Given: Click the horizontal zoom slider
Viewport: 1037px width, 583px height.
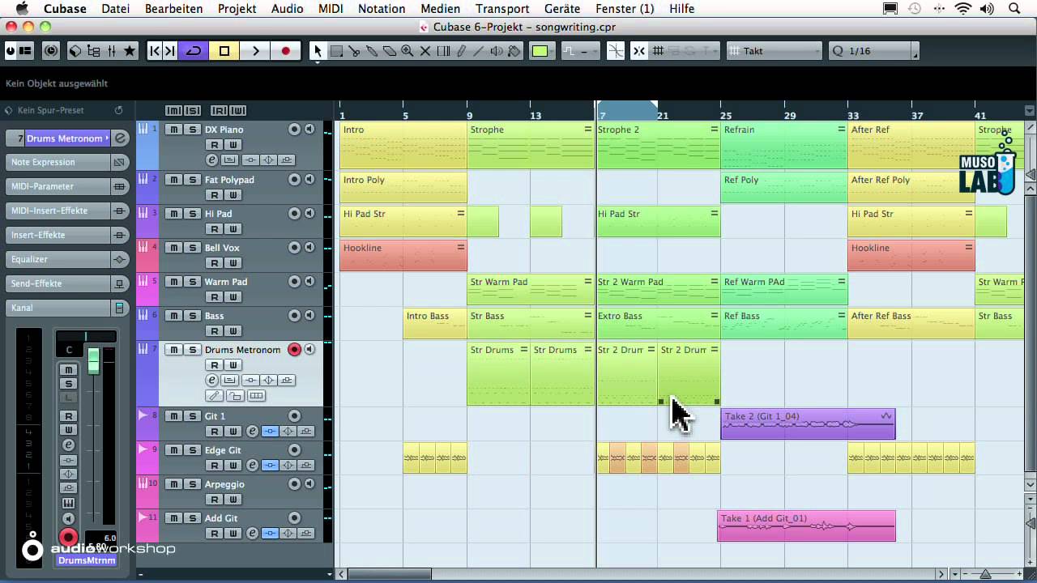Looking at the screenshot, I should click(986, 574).
